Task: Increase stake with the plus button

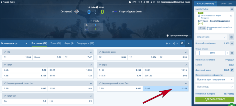Action: (x=227, y=53)
